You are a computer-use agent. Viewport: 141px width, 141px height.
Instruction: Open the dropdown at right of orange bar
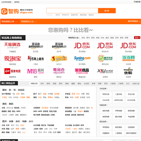134,21
